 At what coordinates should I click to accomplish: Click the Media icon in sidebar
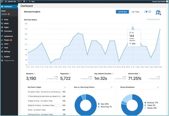pos(2,23)
